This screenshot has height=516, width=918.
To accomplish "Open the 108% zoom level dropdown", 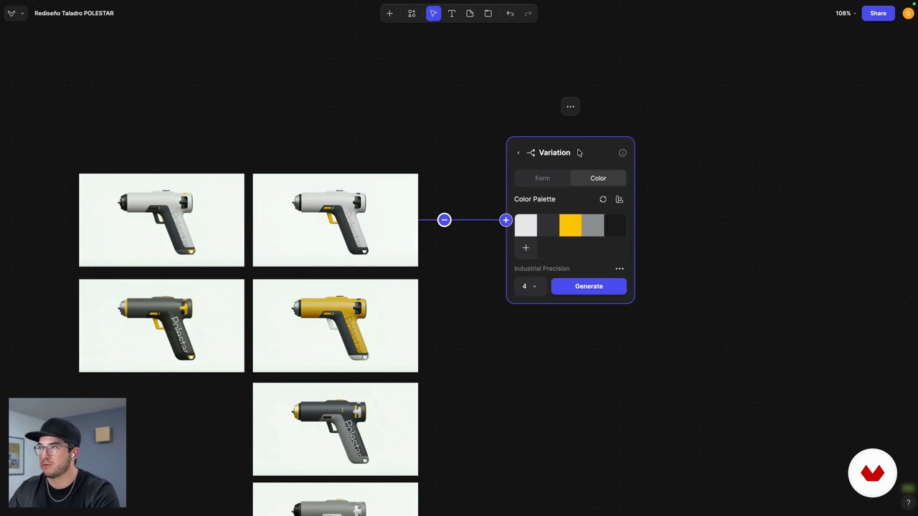I will click(846, 13).
